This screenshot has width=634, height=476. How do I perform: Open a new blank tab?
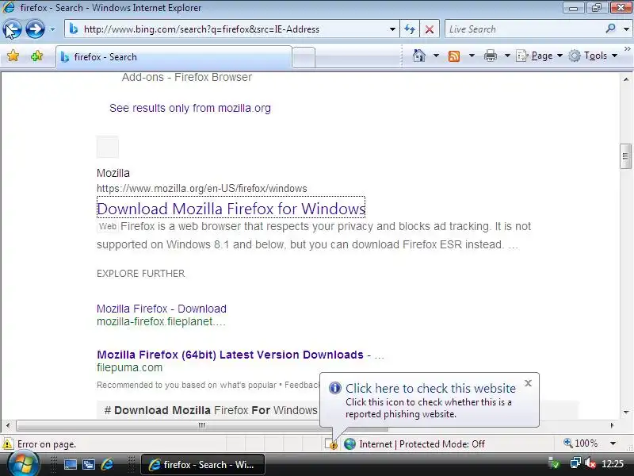click(x=304, y=57)
